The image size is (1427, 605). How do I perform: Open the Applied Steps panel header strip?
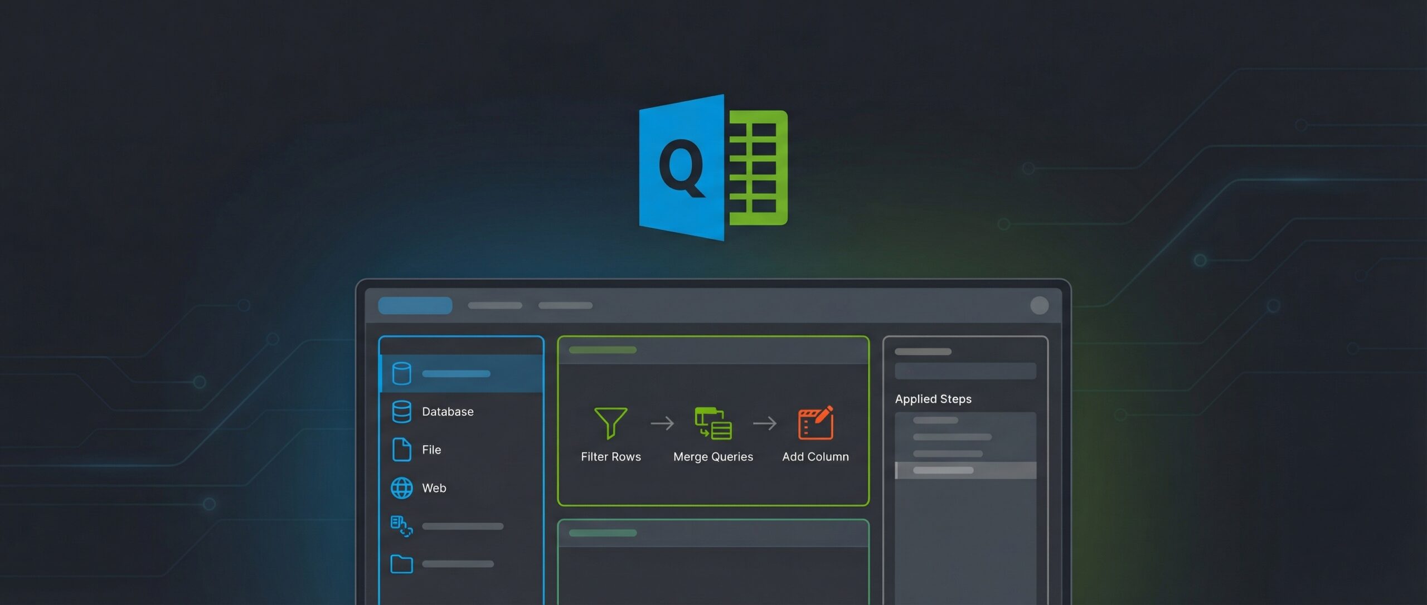(923, 352)
